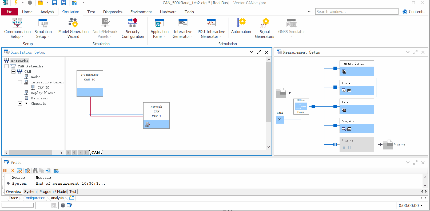
Task: Select the Data block in Measurement Setup
Action: click(x=357, y=107)
